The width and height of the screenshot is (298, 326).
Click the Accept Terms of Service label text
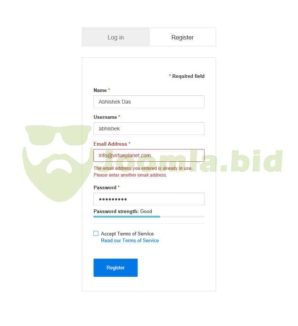(127, 234)
